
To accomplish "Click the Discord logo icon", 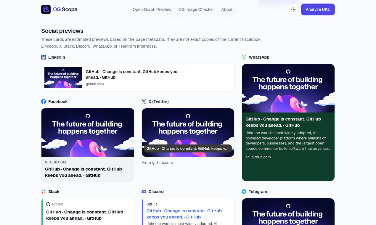I will tap(144, 192).
